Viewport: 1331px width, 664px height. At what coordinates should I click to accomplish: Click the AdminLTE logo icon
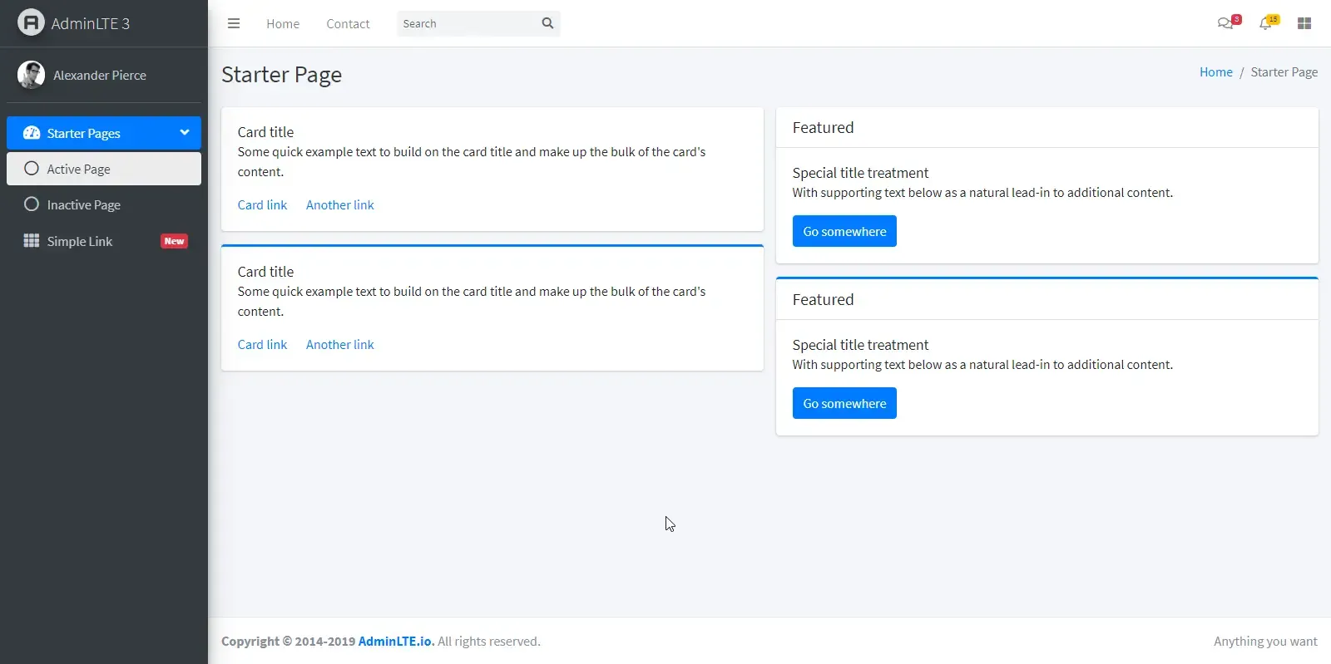click(31, 22)
